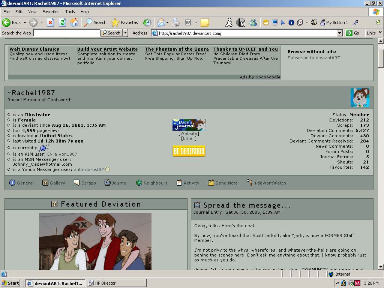Image resolution: width=384 pixels, height=288 pixels.
Task: Open Walt Disney Classics ad link
Action: point(34,49)
